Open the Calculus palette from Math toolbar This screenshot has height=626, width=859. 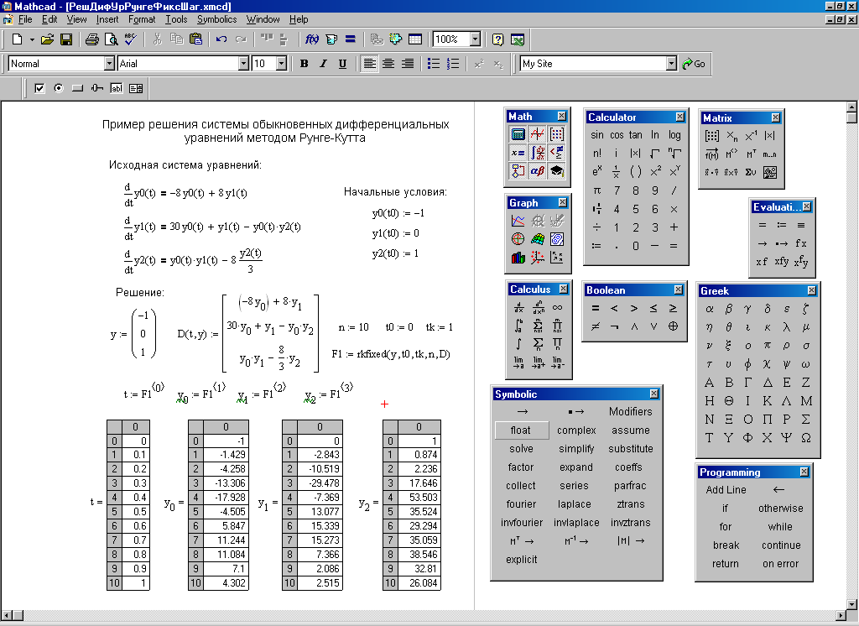coord(538,153)
